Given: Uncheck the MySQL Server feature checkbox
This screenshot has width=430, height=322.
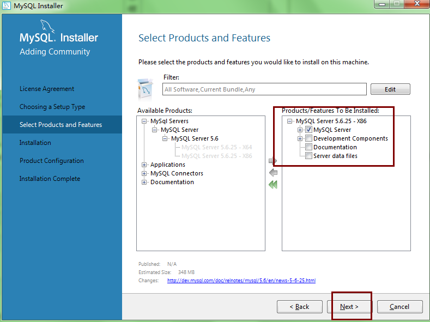Looking at the screenshot, I should pos(309,130).
